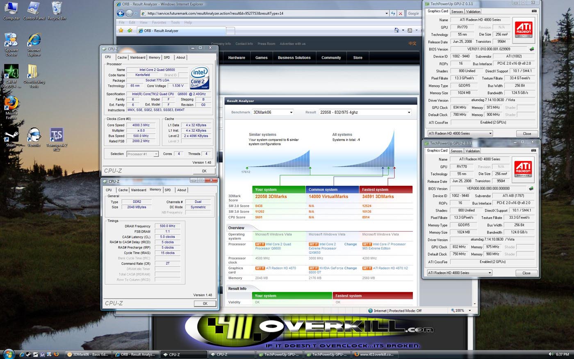This screenshot has width=574, height=359.
Task: Select the Spyware Doctor desktop icon
Action: (11, 44)
